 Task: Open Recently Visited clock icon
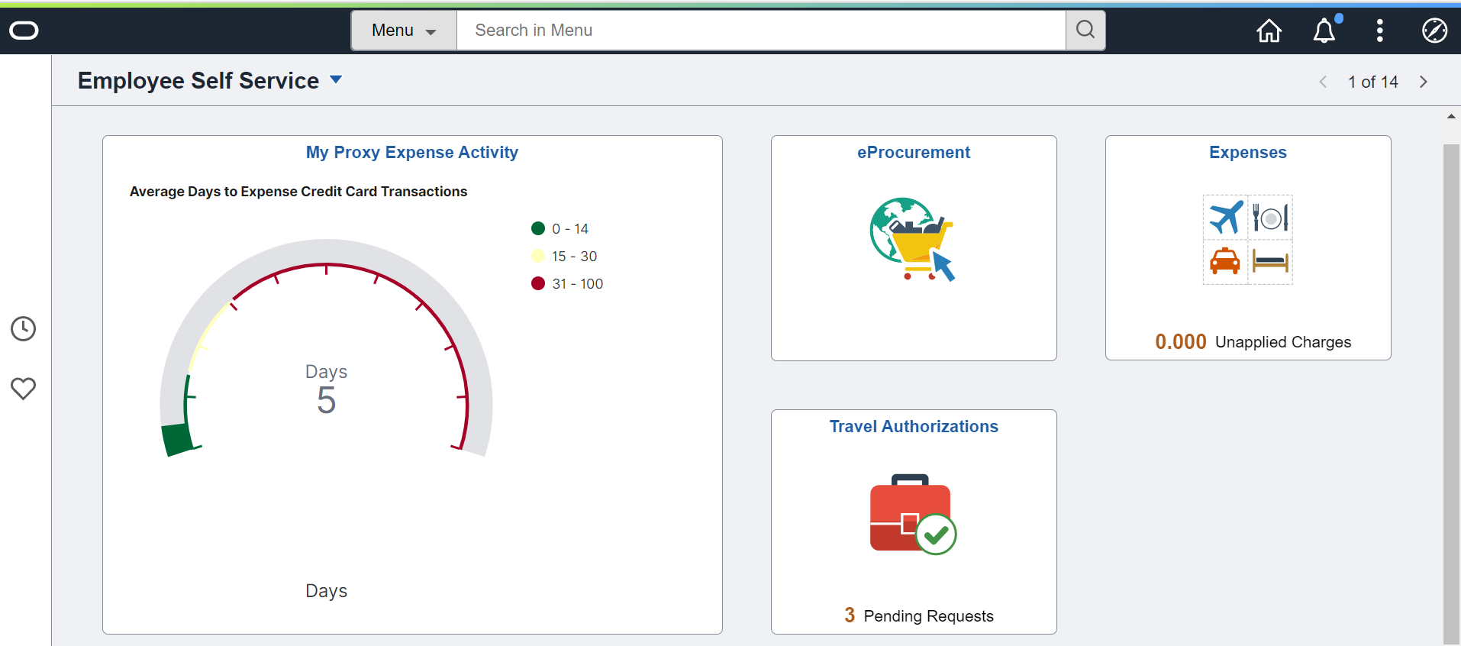[x=24, y=329]
